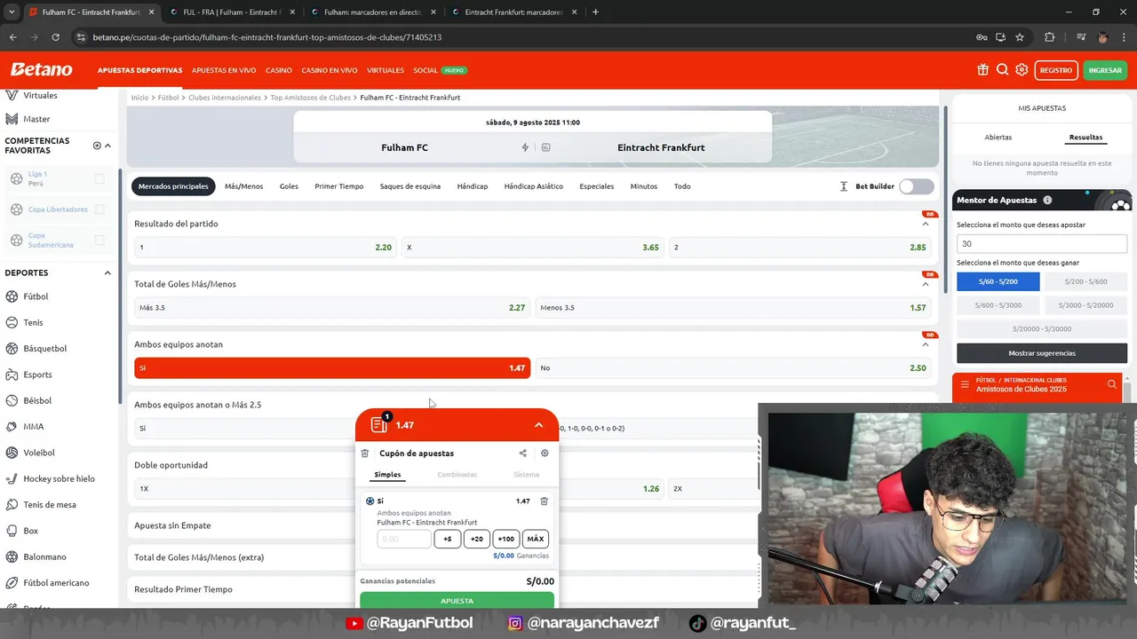Open the Betano header search icon

tap(1002, 70)
